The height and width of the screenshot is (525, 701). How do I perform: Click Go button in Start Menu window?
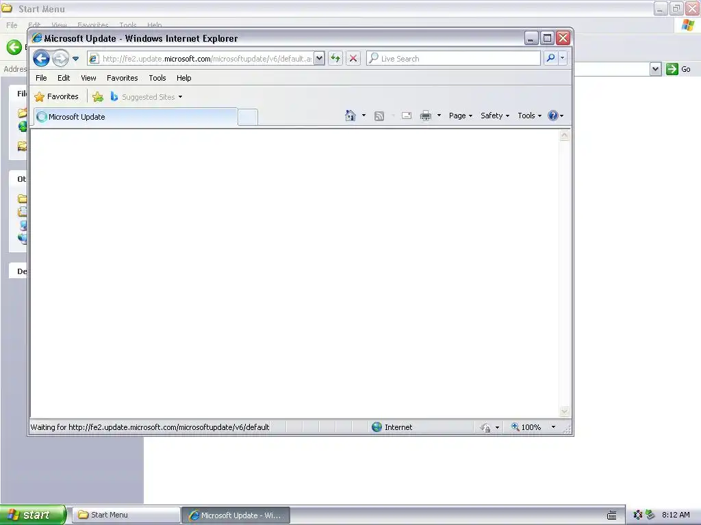tap(678, 69)
